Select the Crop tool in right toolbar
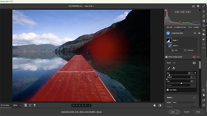The width and height of the screenshot is (207, 116). 204,16
